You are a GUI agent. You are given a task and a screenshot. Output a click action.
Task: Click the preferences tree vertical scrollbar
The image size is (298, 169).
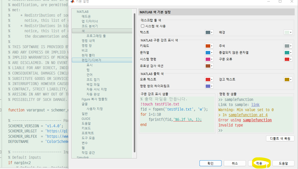coord(135,83)
